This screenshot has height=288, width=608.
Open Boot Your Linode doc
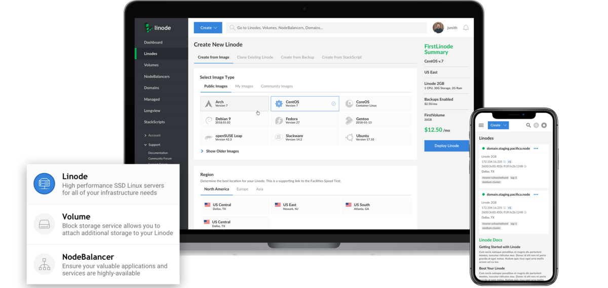[493, 268]
